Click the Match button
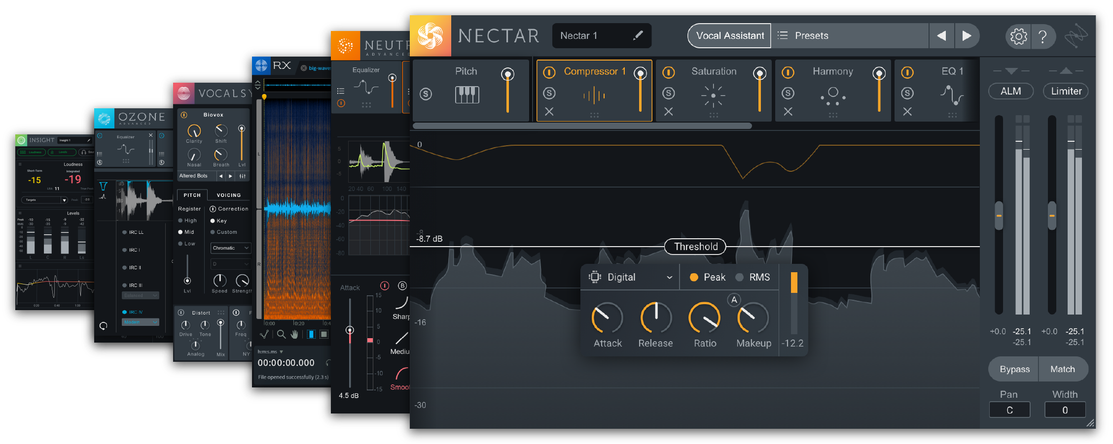1113x444 pixels. [x=1063, y=369]
